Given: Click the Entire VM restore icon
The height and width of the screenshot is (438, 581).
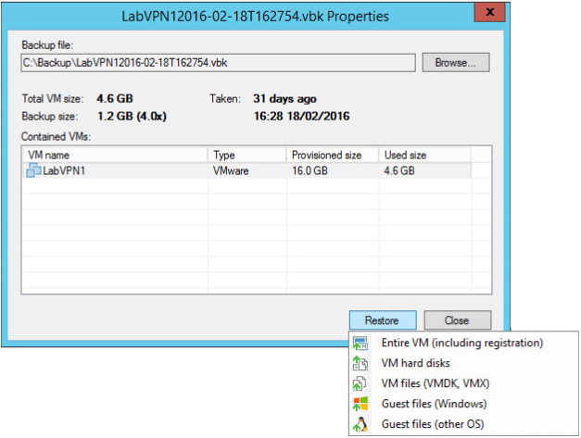Looking at the screenshot, I should [360, 344].
